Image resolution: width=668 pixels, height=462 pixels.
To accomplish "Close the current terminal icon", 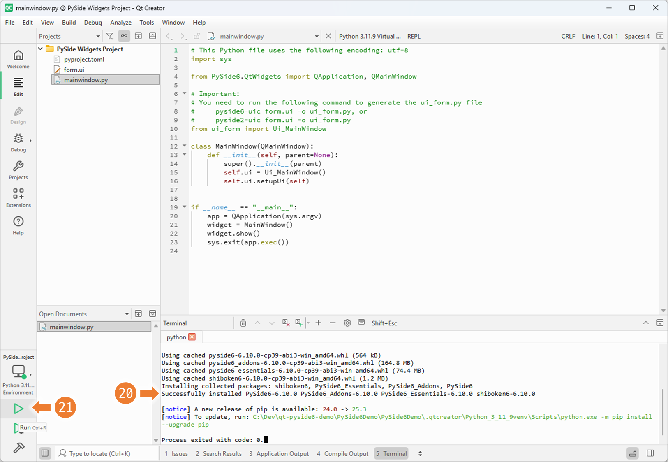I will (x=286, y=323).
